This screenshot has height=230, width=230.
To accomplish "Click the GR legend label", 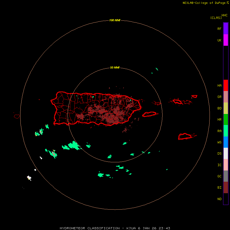I will click(219, 97).
